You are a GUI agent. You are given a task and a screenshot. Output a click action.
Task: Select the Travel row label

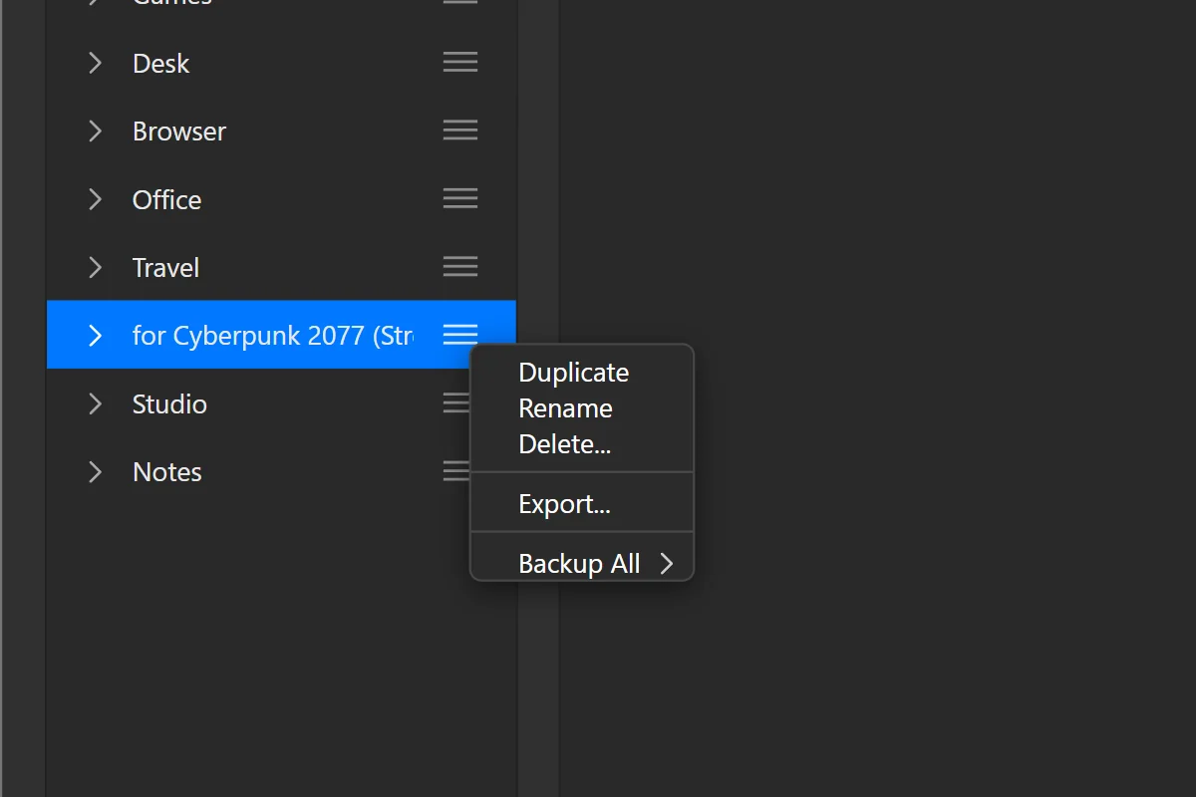click(165, 268)
